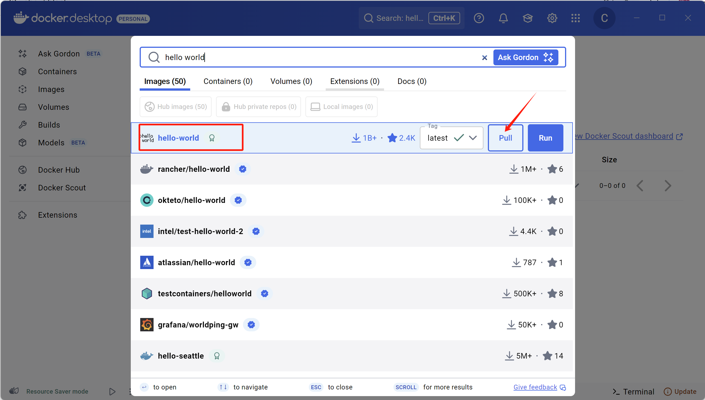Open the settings gear icon

click(552, 18)
